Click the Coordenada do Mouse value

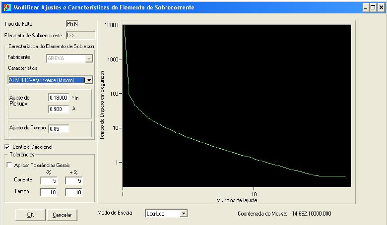point(312,214)
